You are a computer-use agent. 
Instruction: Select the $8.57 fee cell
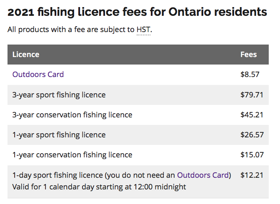click(x=250, y=75)
